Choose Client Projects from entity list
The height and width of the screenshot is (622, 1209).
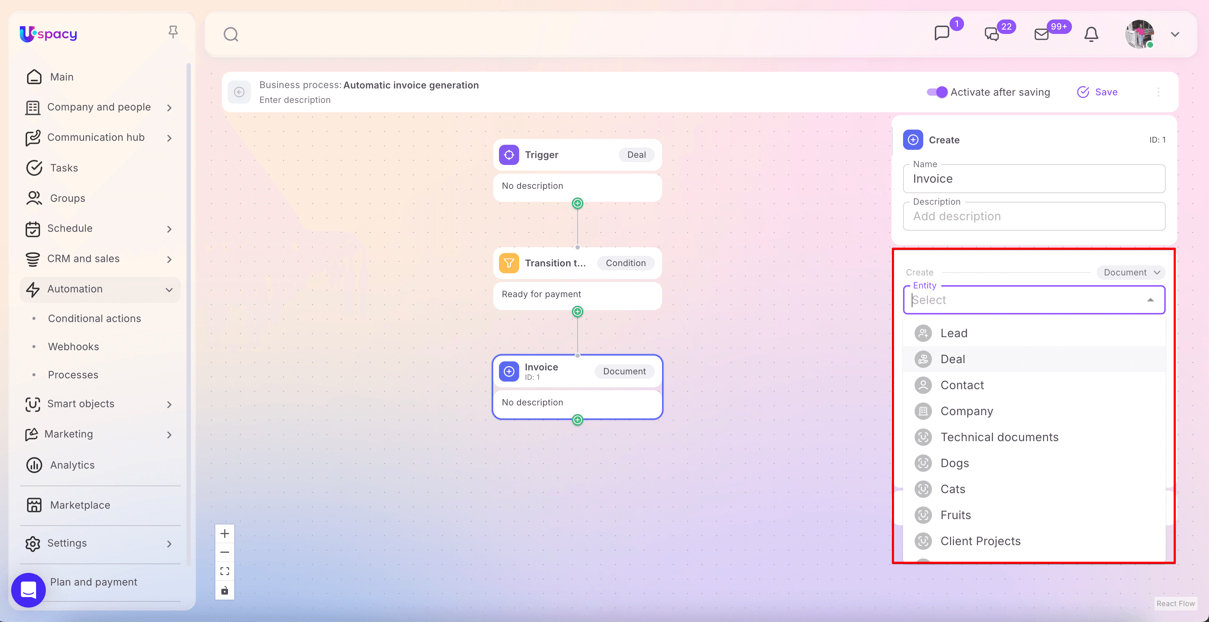(1034, 541)
